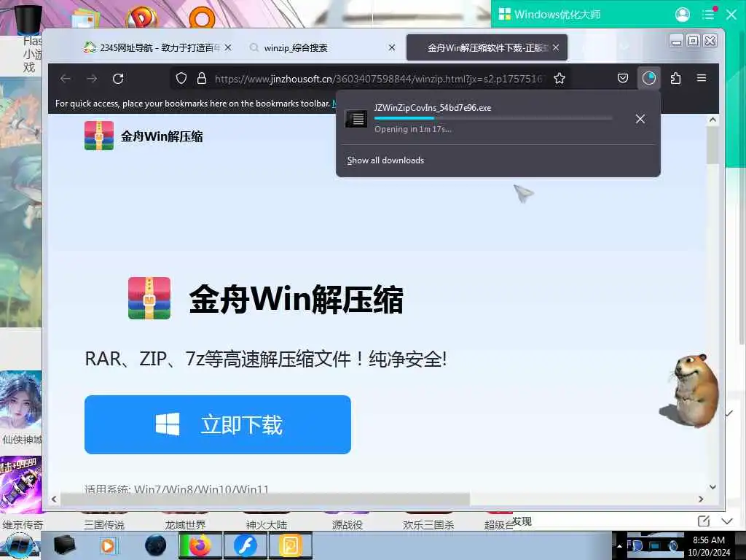The height and width of the screenshot is (560, 746).
Task: Click the 欢乐三国杀 game label
Action: coord(428,525)
